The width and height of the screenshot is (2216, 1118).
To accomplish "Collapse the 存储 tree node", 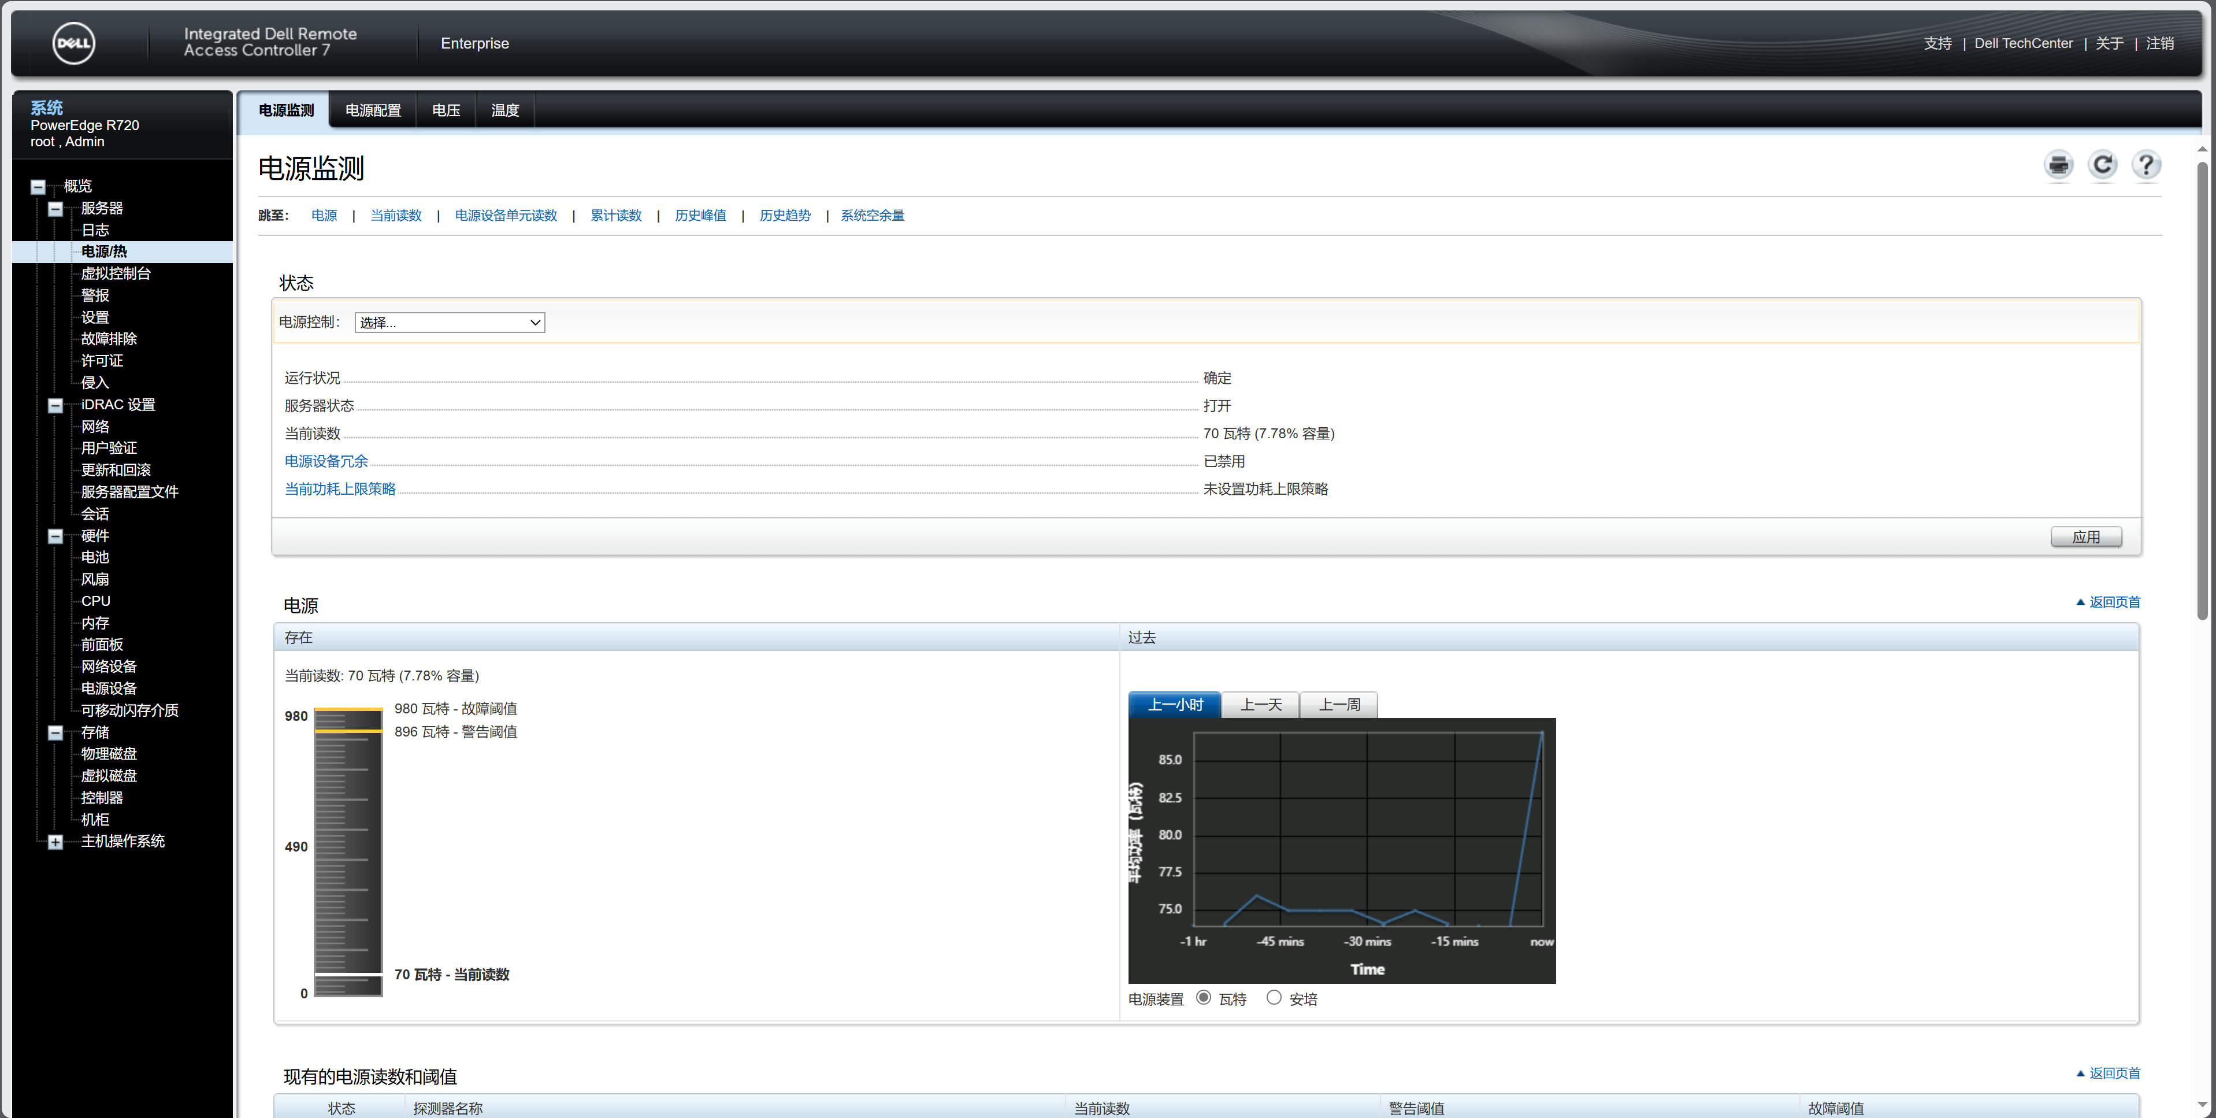I will click(x=55, y=732).
